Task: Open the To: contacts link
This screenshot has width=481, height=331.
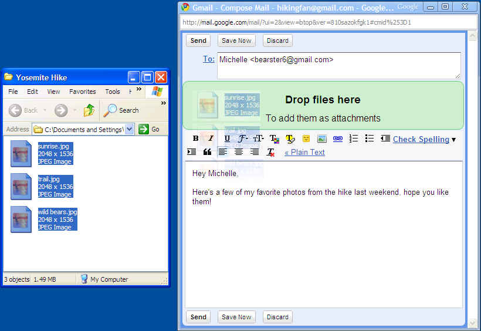Action: 209,59
